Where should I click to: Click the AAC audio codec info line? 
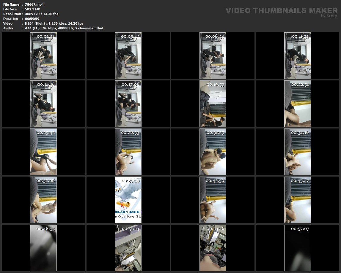pyautogui.click(x=64, y=28)
